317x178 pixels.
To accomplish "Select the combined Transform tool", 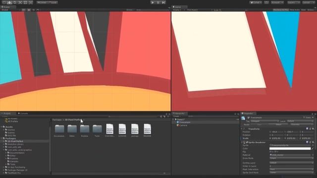I will point(31,2).
